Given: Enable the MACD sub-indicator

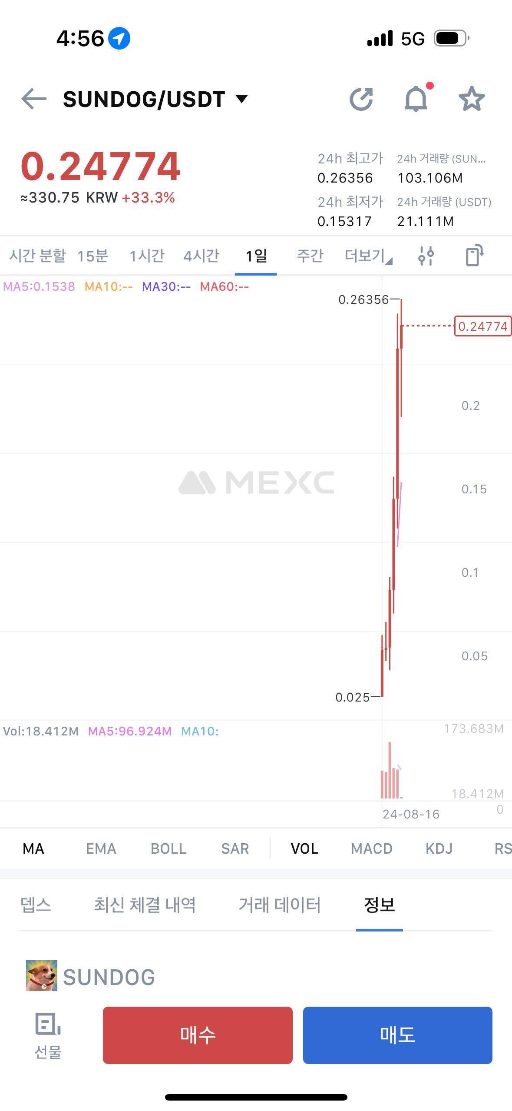Looking at the screenshot, I should pos(371,848).
